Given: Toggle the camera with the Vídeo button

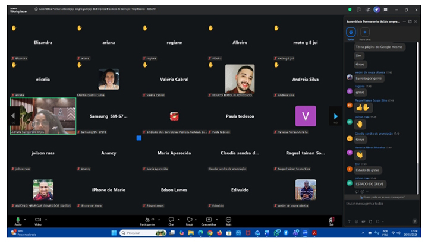Looking at the screenshot, I should 37,220.
